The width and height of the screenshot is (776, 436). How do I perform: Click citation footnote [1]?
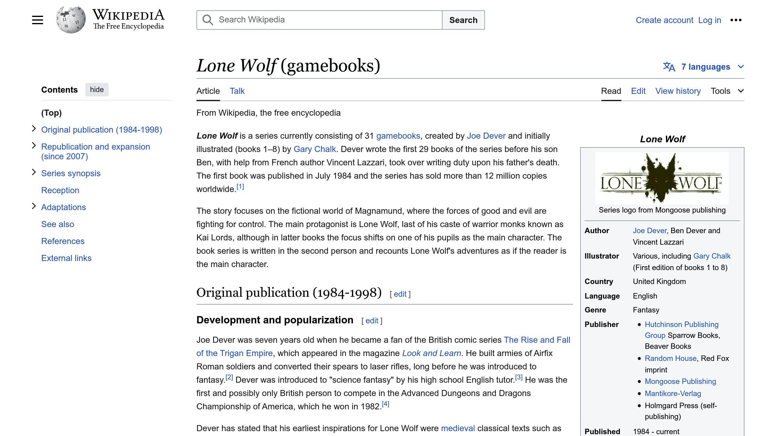[x=240, y=187]
